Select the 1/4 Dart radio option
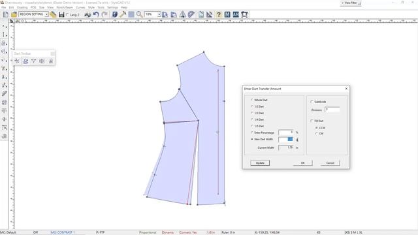The height and width of the screenshot is (235, 418). pyautogui.click(x=252, y=119)
